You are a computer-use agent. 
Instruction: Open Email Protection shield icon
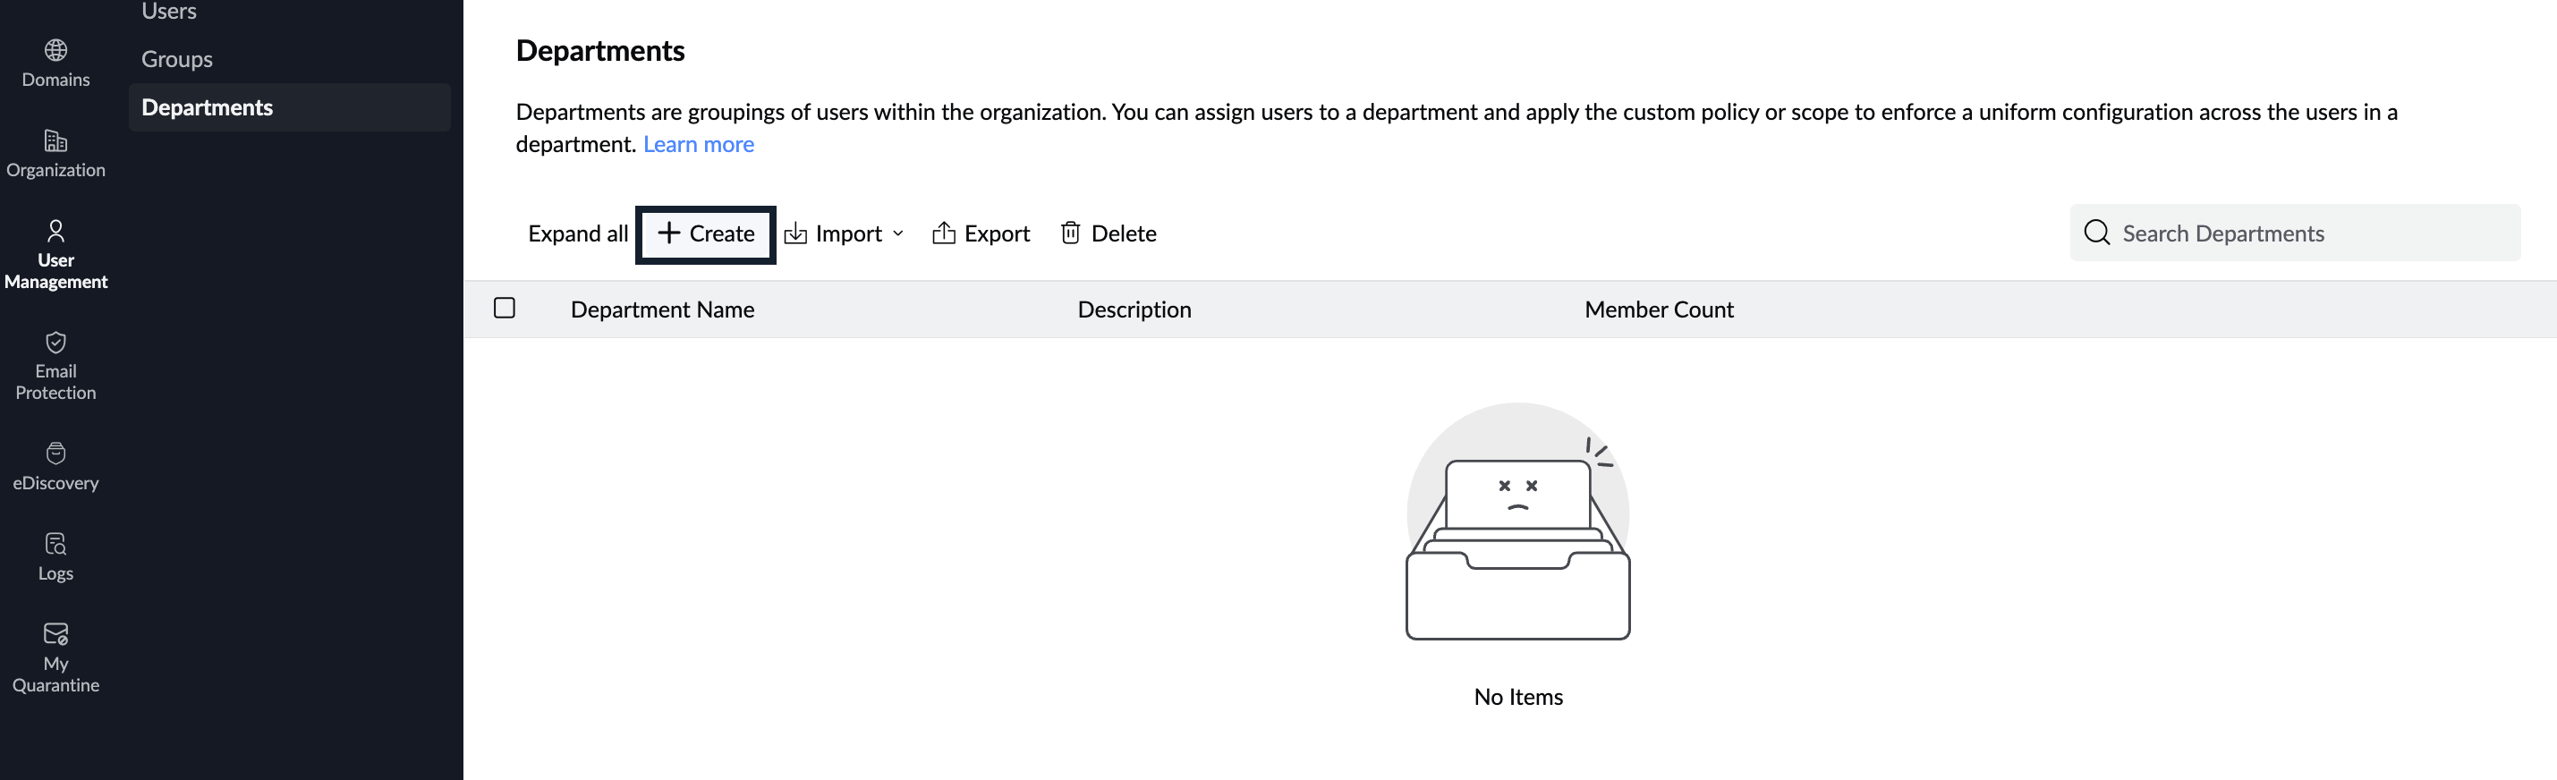[55, 343]
